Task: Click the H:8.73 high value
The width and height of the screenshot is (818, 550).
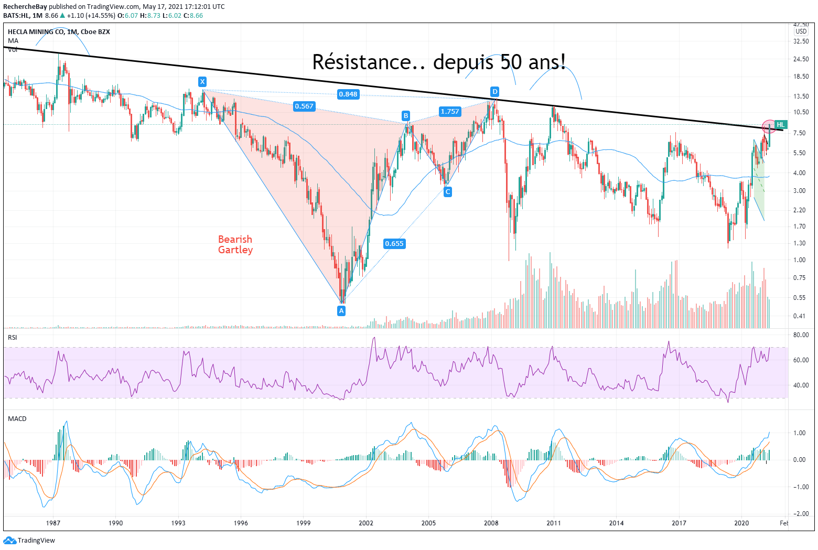Action: [x=150, y=16]
